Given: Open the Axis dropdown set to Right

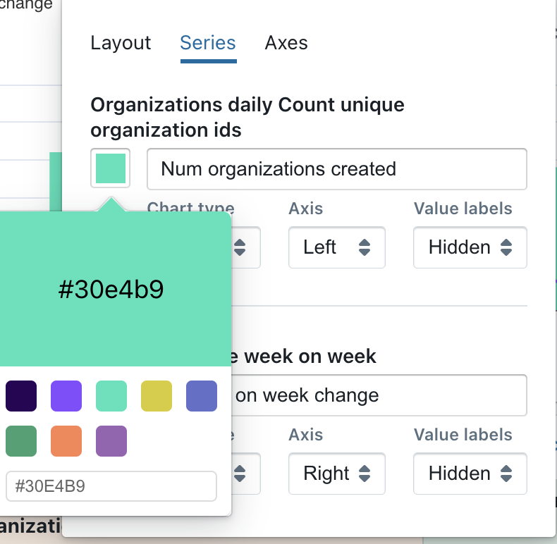Looking at the screenshot, I should [336, 474].
